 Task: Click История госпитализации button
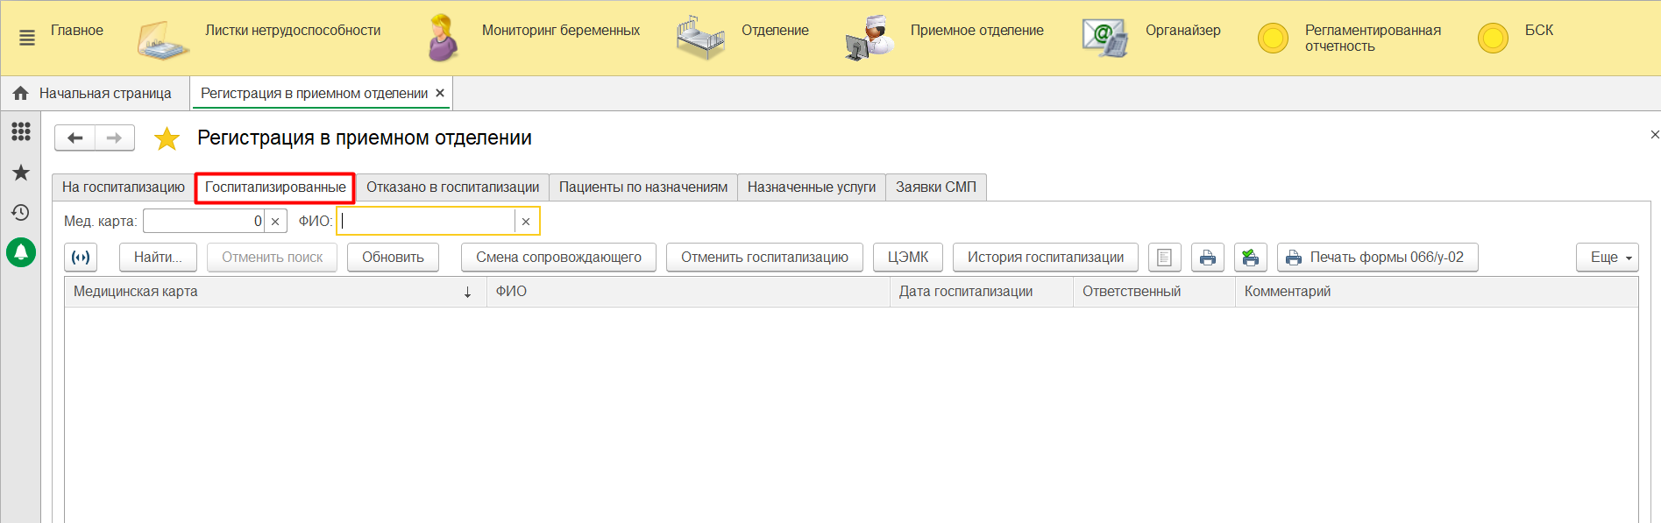[1045, 258]
